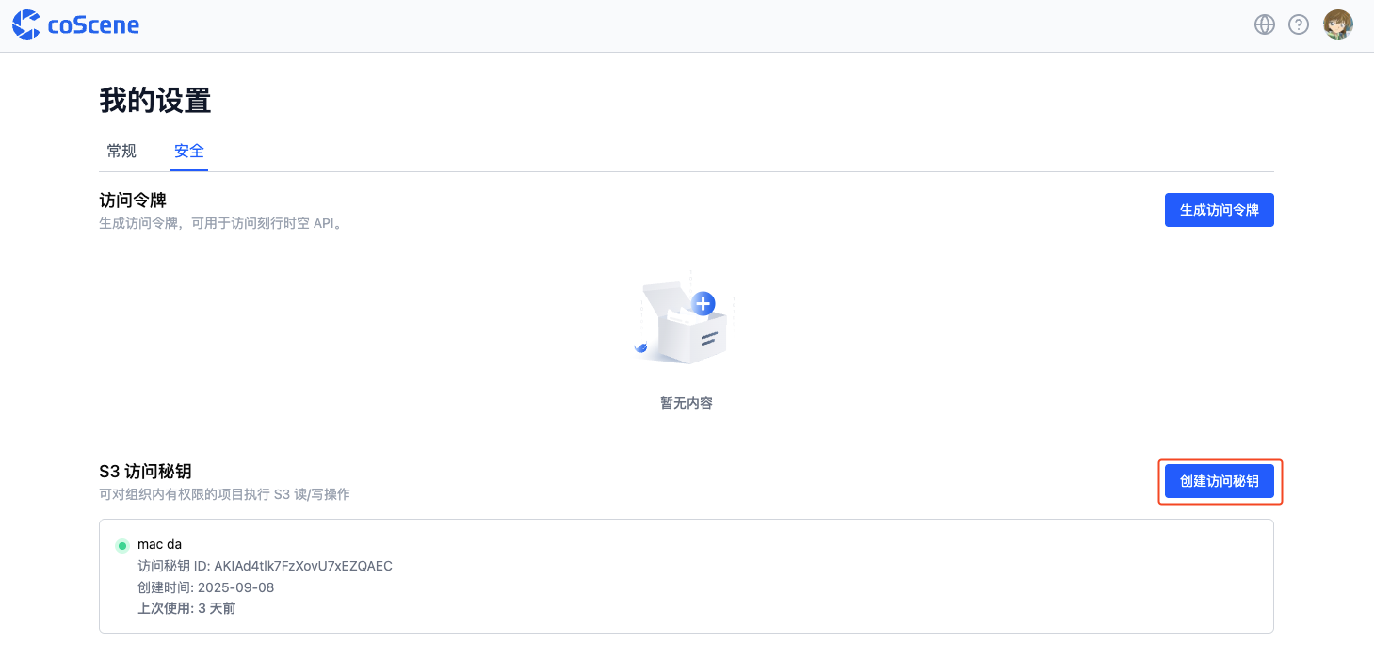The height and width of the screenshot is (659, 1374).
Task: Open the user avatar menu
Action: (x=1338, y=24)
